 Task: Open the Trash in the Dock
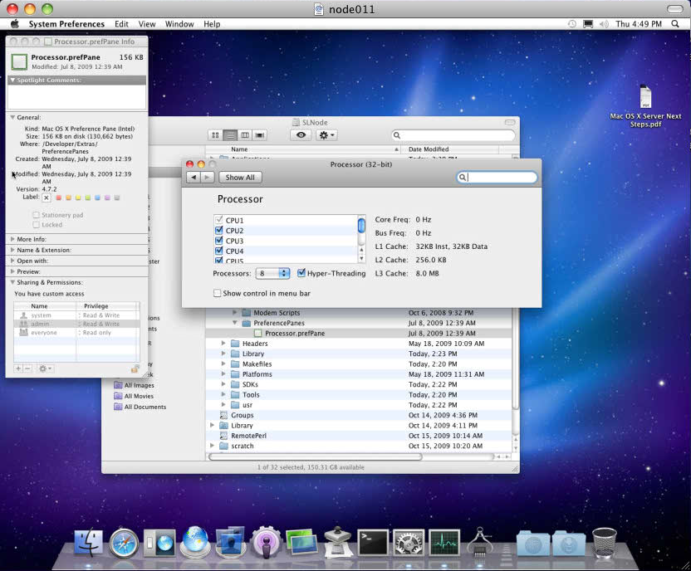[x=604, y=542]
